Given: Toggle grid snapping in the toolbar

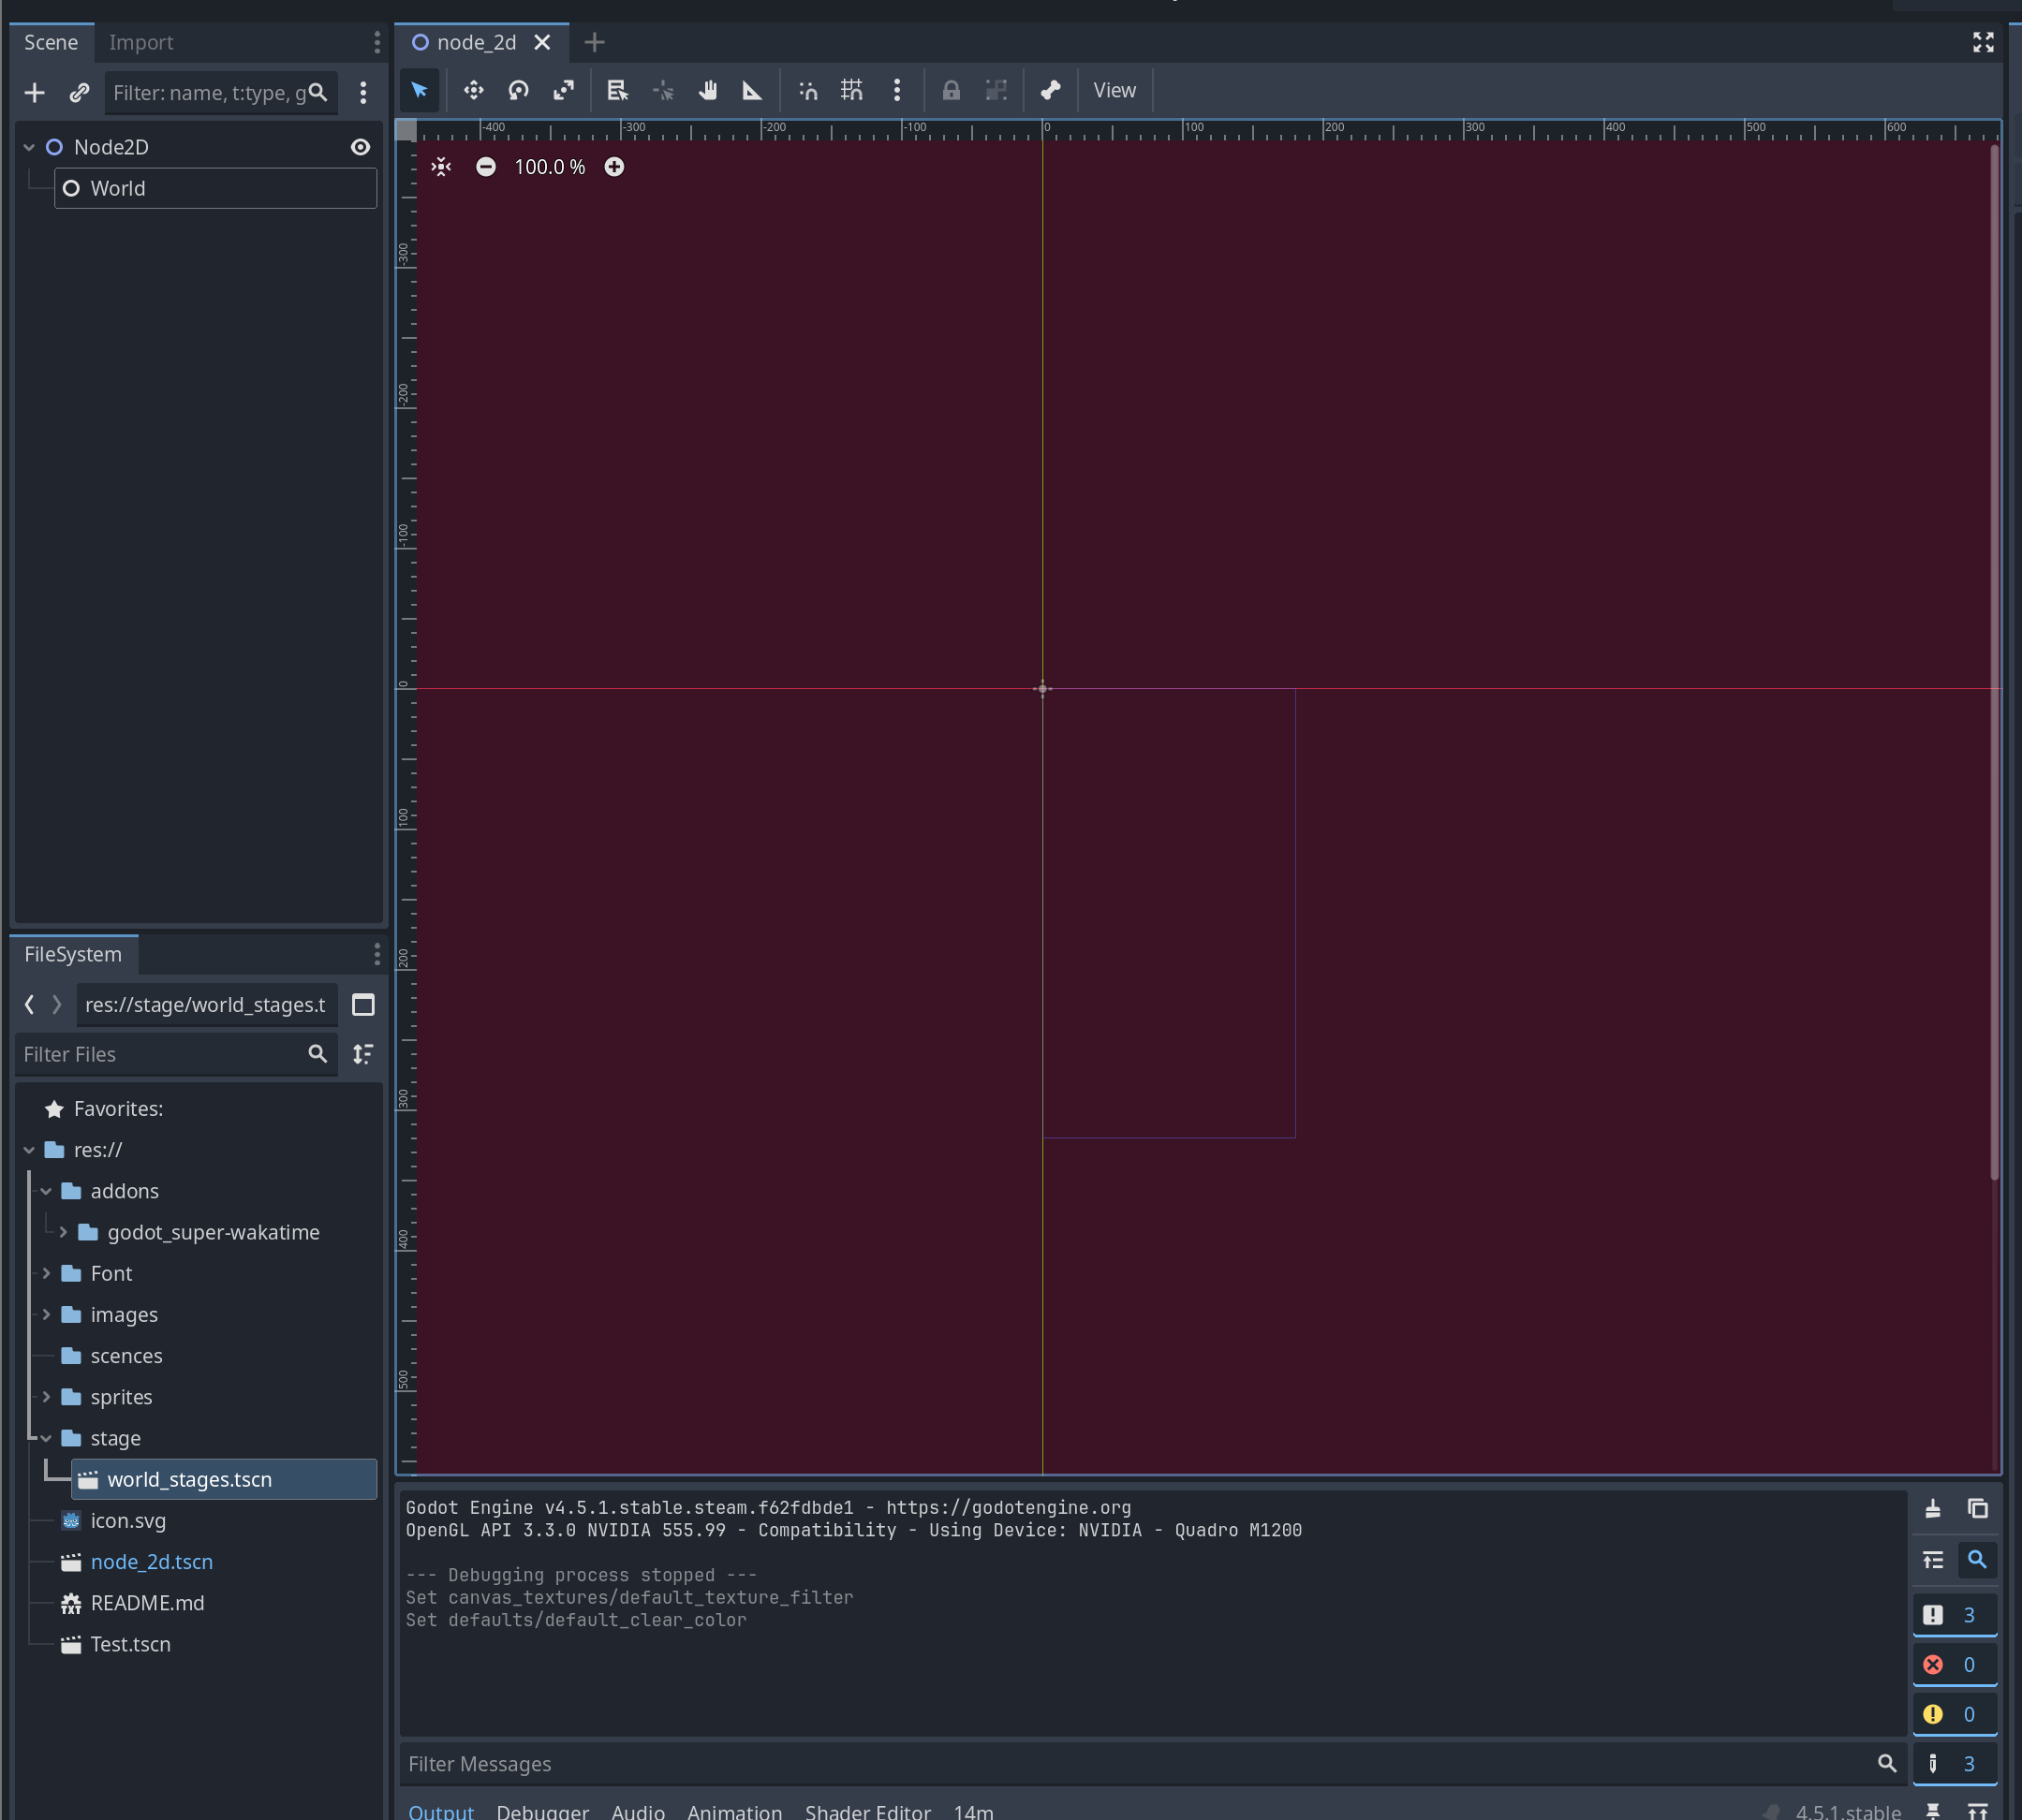Looking at the screenshot, I should coord(851,90).
